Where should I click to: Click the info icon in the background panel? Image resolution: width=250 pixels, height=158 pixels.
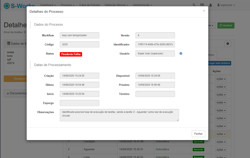coord(228,44)
